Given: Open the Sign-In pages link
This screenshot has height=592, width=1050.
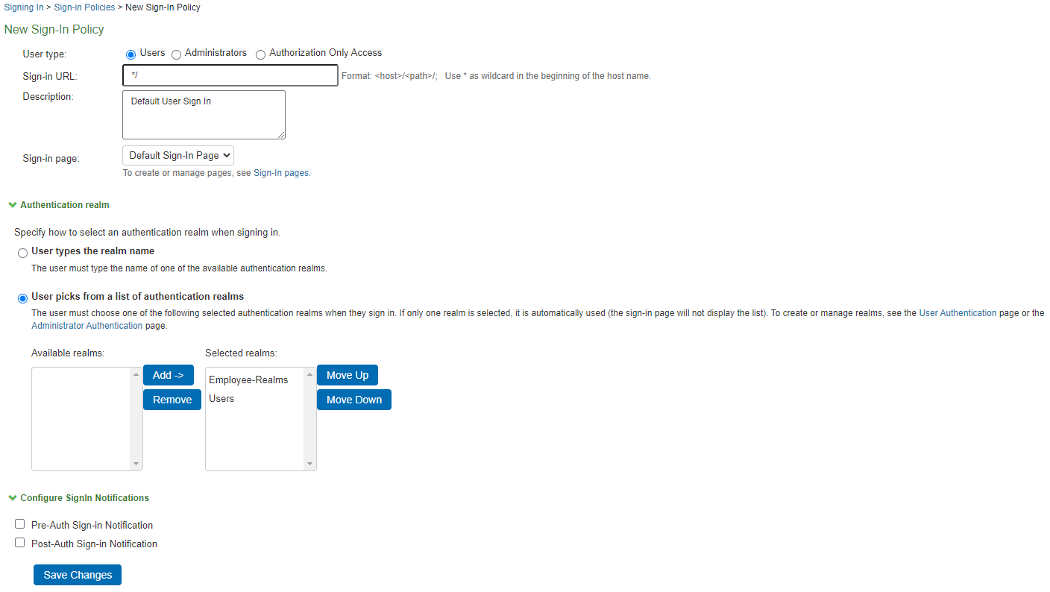Looking at the screenshot, I should (x=281, y=172).
